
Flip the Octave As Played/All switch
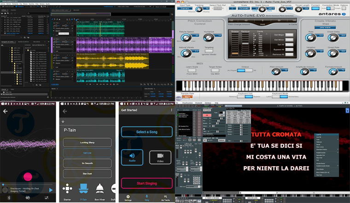pyautogui.click(x=245, y=70)
